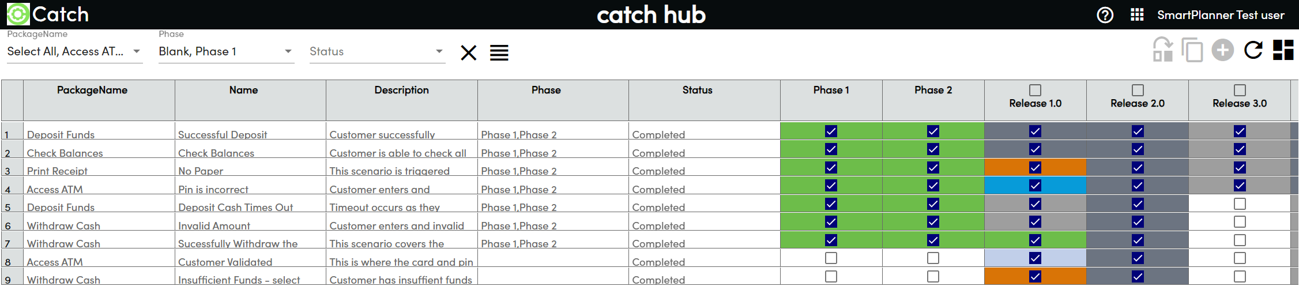Click the Catch logo icon
Viewport: 1299px width, 290px height.
17,14
